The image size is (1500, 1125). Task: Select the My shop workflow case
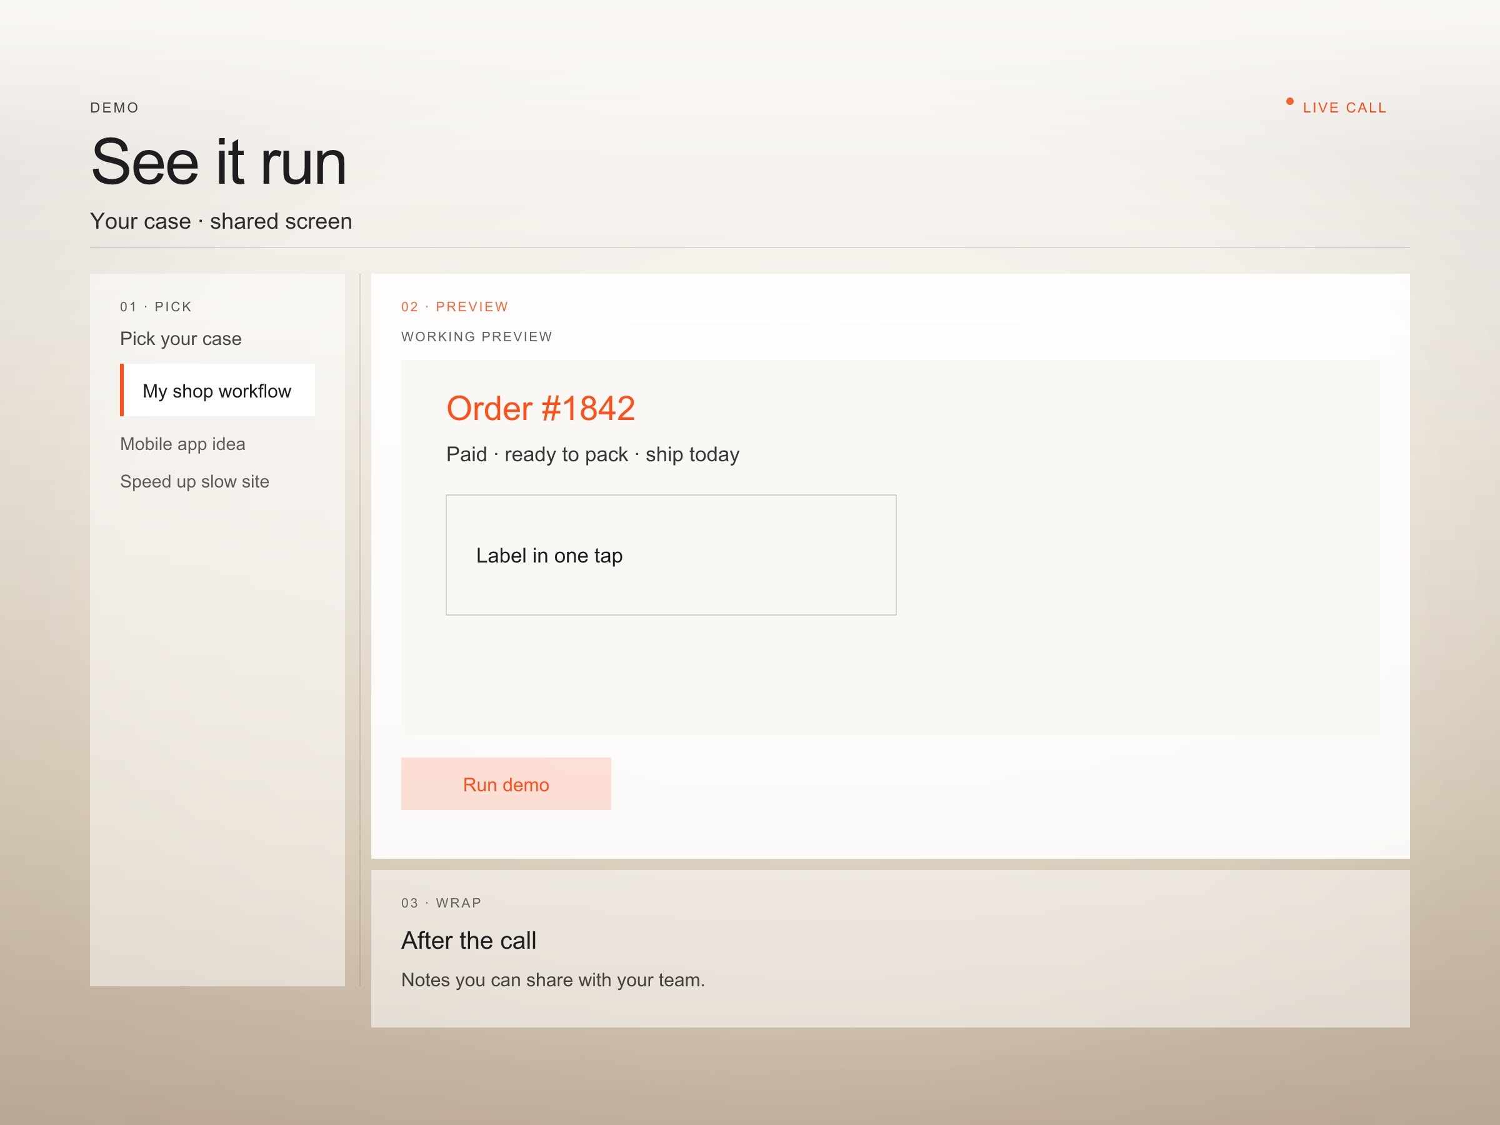tap(217, 390)
